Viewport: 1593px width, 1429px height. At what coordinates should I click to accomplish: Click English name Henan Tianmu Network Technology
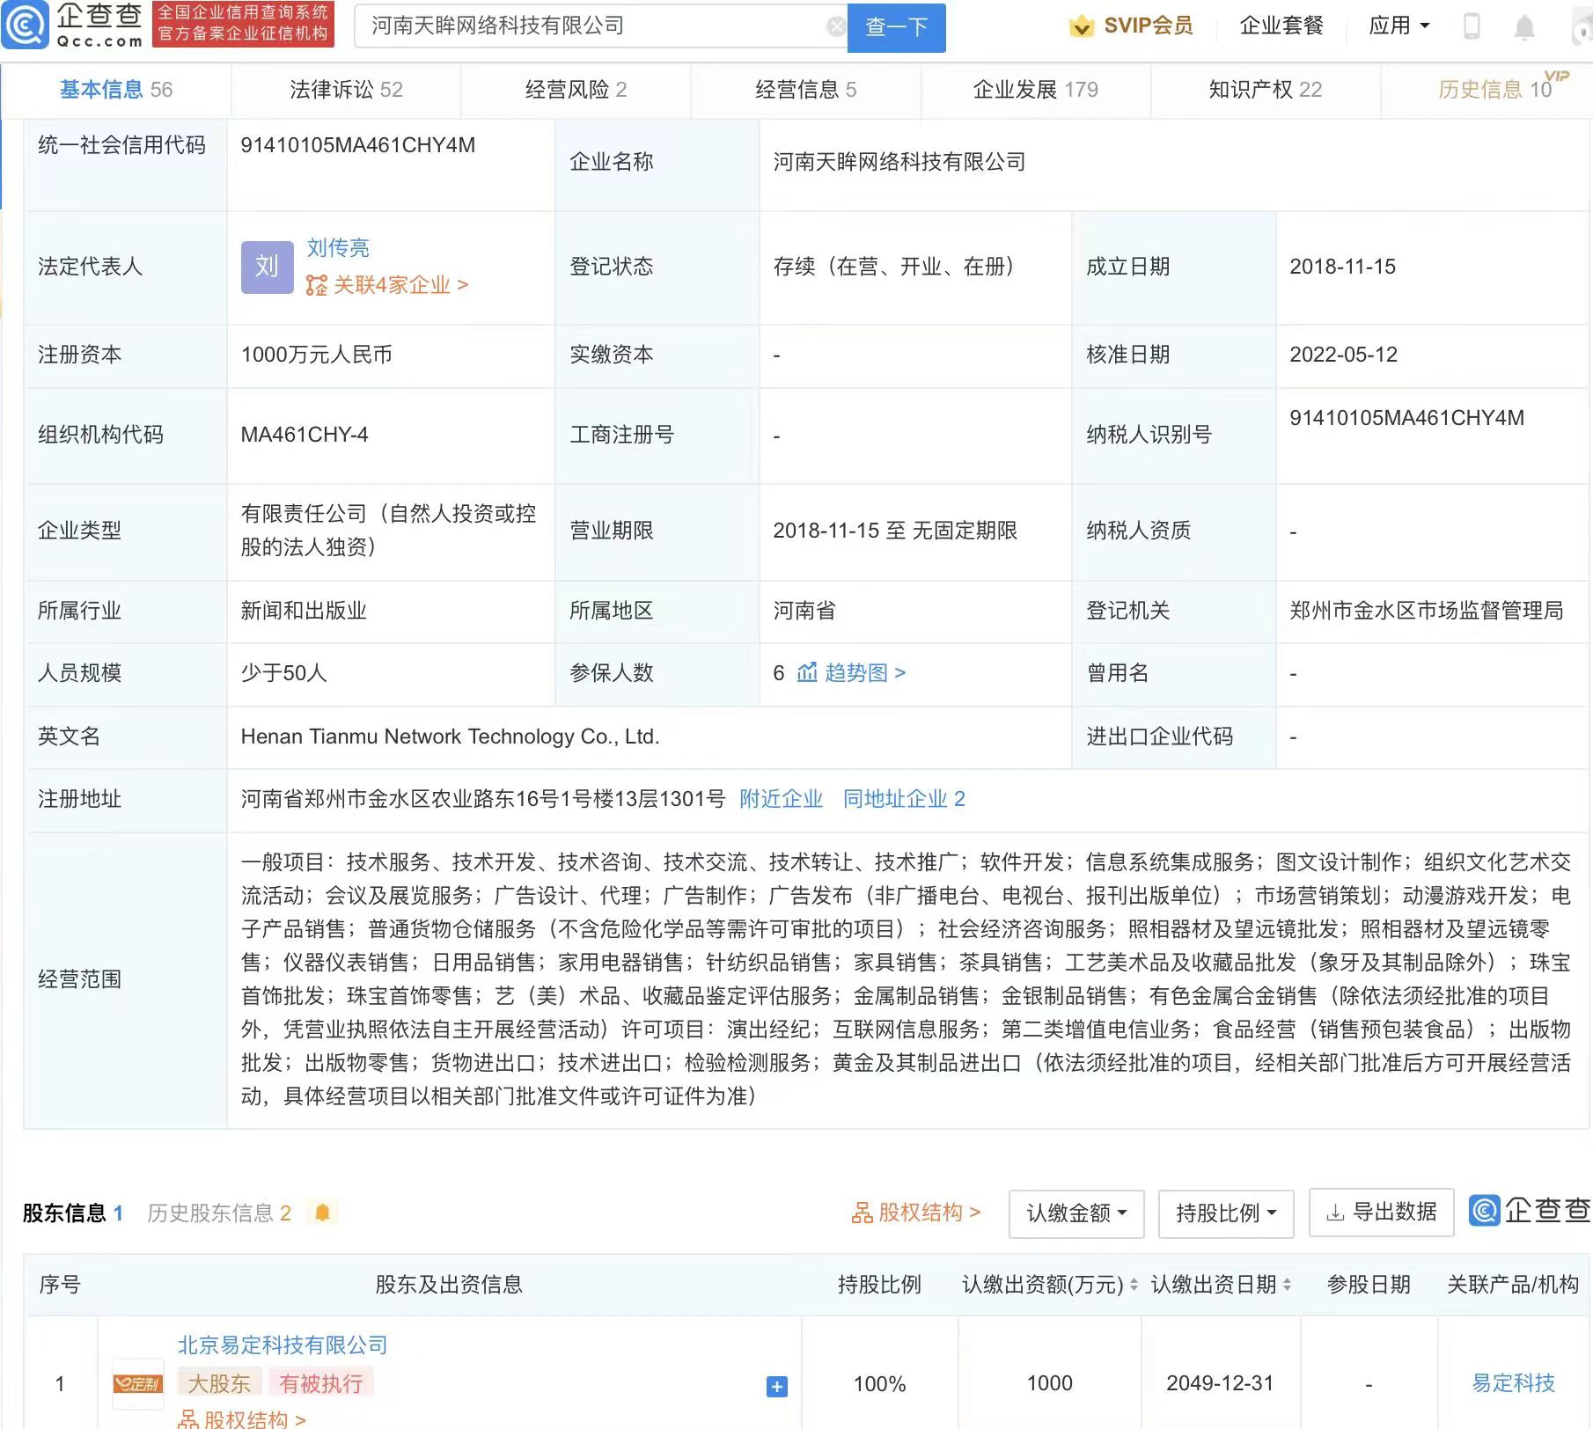[x=451, y=736]
